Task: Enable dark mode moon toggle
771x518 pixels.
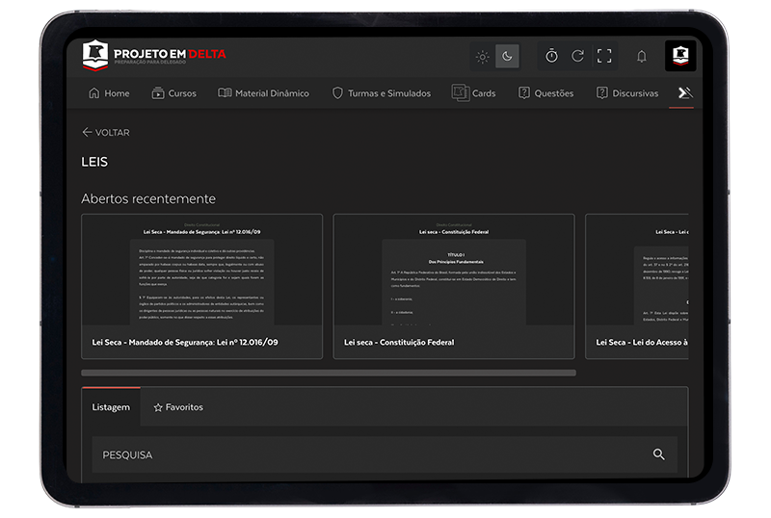Action: pos(507,57)
